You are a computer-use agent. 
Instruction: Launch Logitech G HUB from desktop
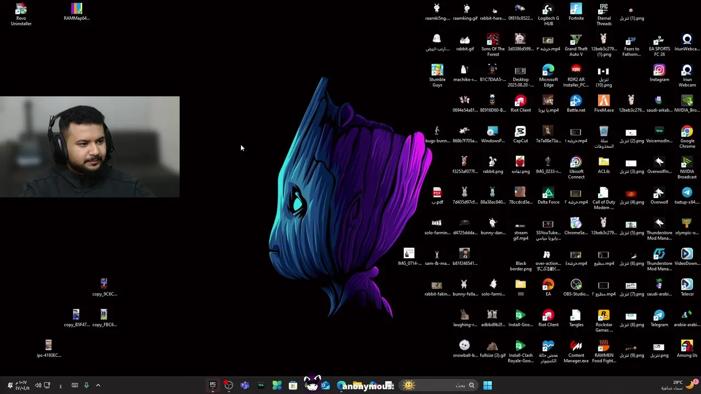click(x=548, y=14)
